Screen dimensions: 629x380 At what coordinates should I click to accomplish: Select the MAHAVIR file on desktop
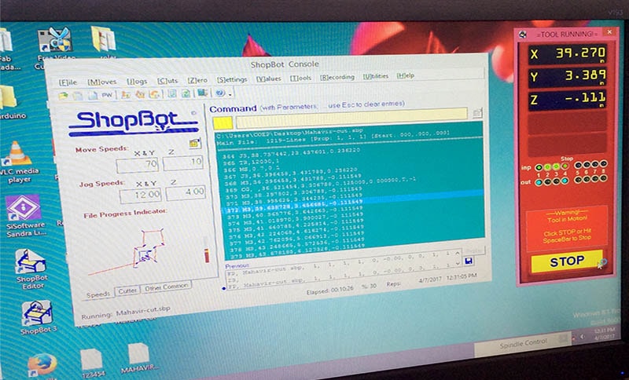139,357
